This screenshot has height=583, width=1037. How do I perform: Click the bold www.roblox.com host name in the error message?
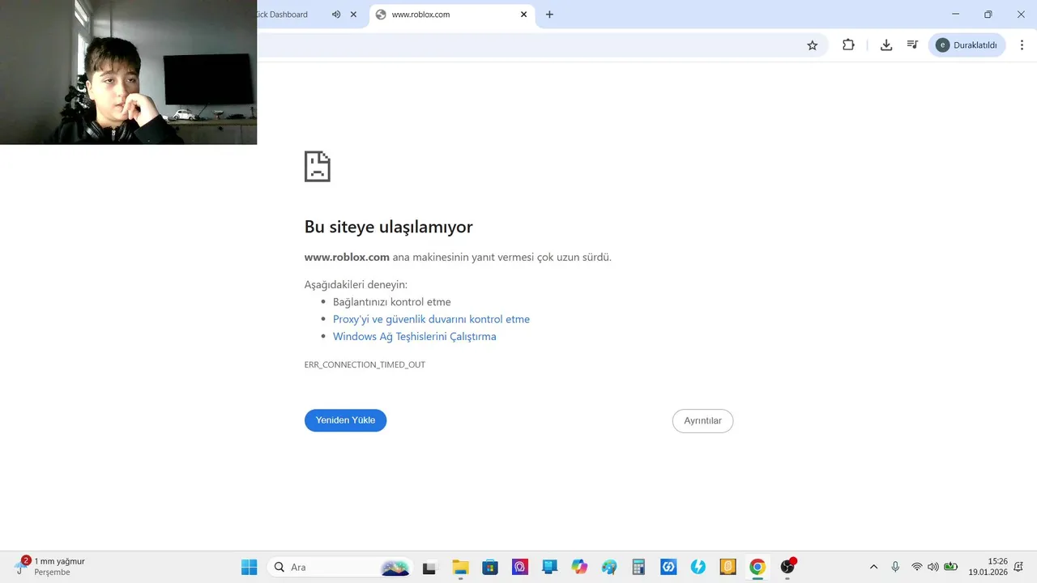(347, 257)
